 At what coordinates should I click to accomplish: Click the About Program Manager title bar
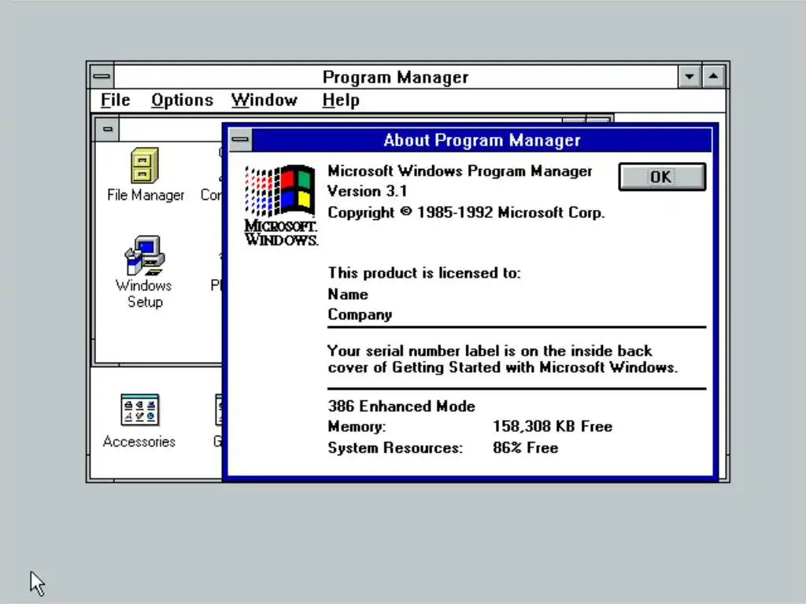(482, 140)
